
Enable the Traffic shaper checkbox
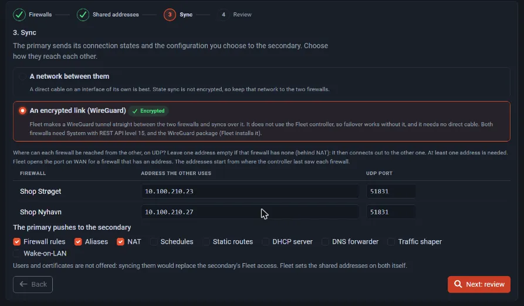pos(391,241)
